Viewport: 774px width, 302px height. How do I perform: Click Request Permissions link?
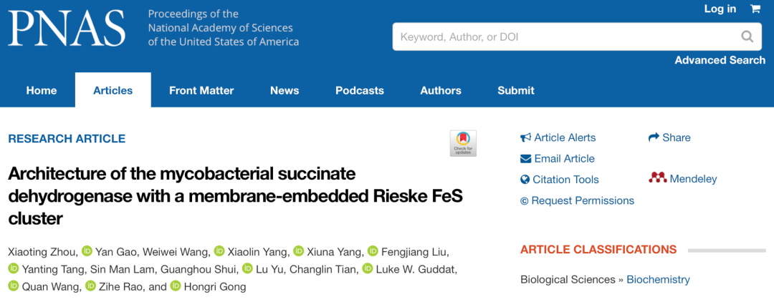pos(577,200)
